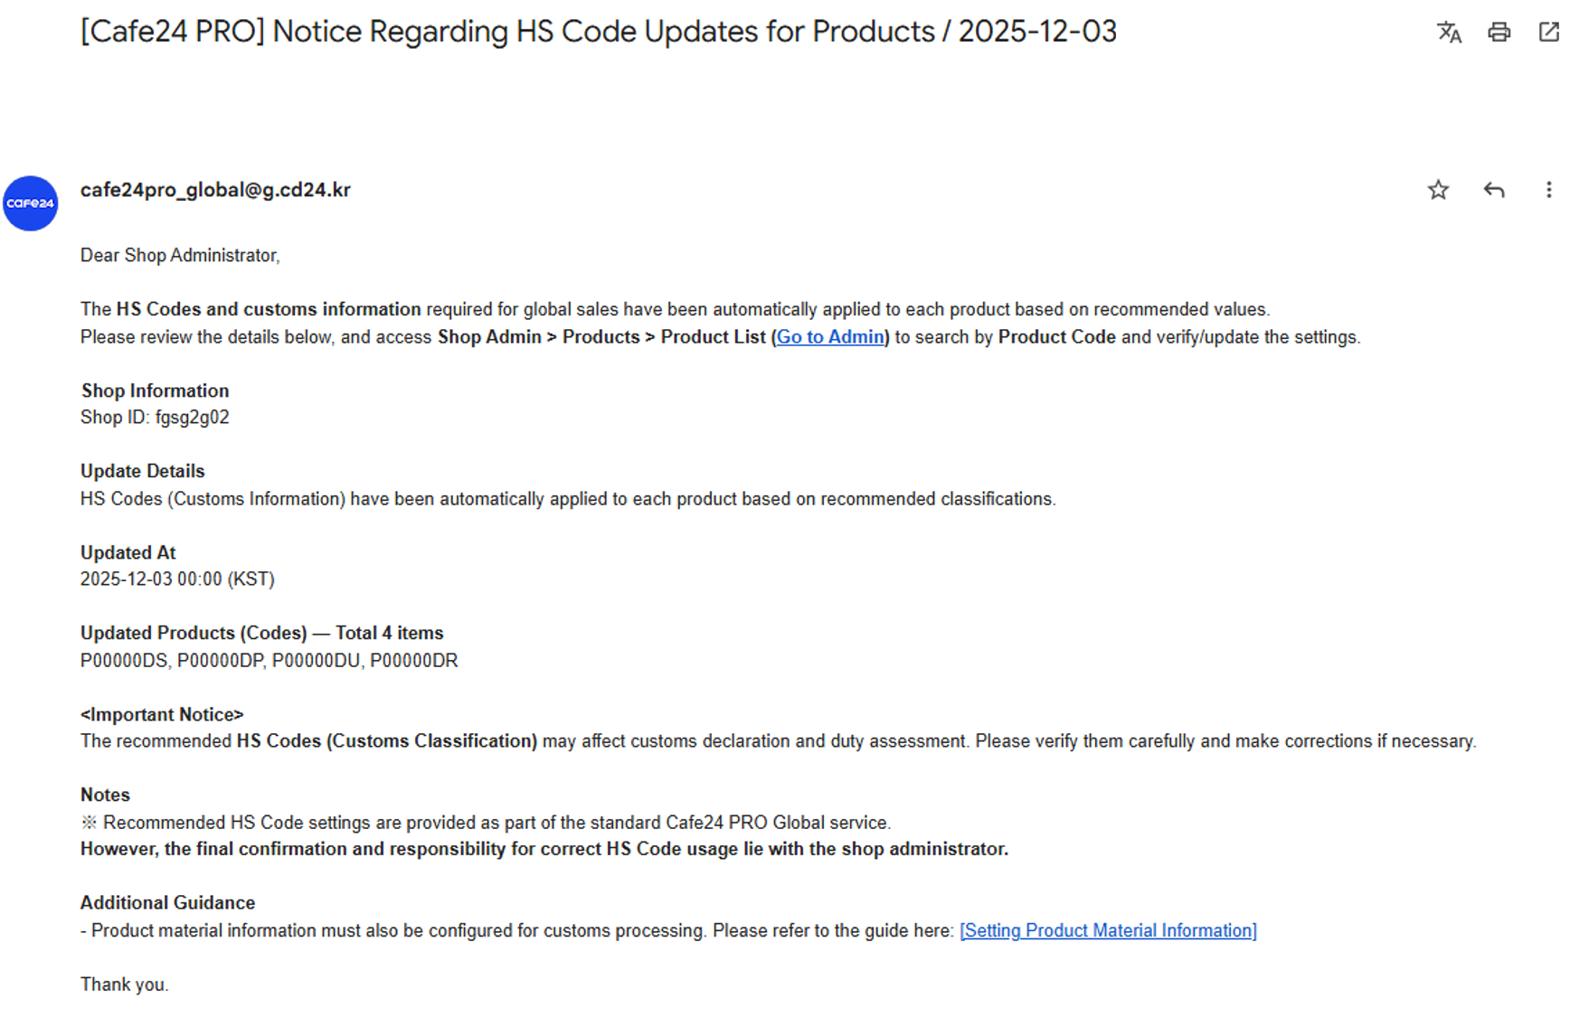Viewport: 1570px width, 1017px height.
Task: Open email in new window
Action: click(x=1548, y=33)
